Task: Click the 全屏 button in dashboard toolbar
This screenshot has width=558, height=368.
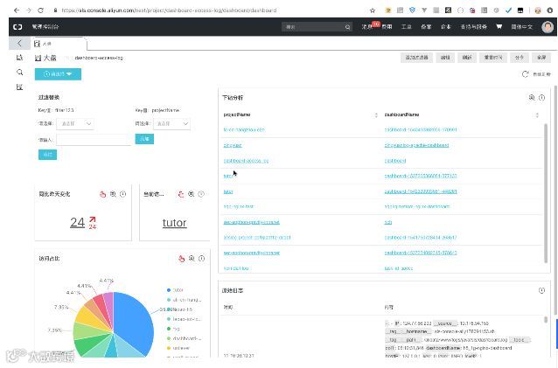Action: tap(541, 57)
